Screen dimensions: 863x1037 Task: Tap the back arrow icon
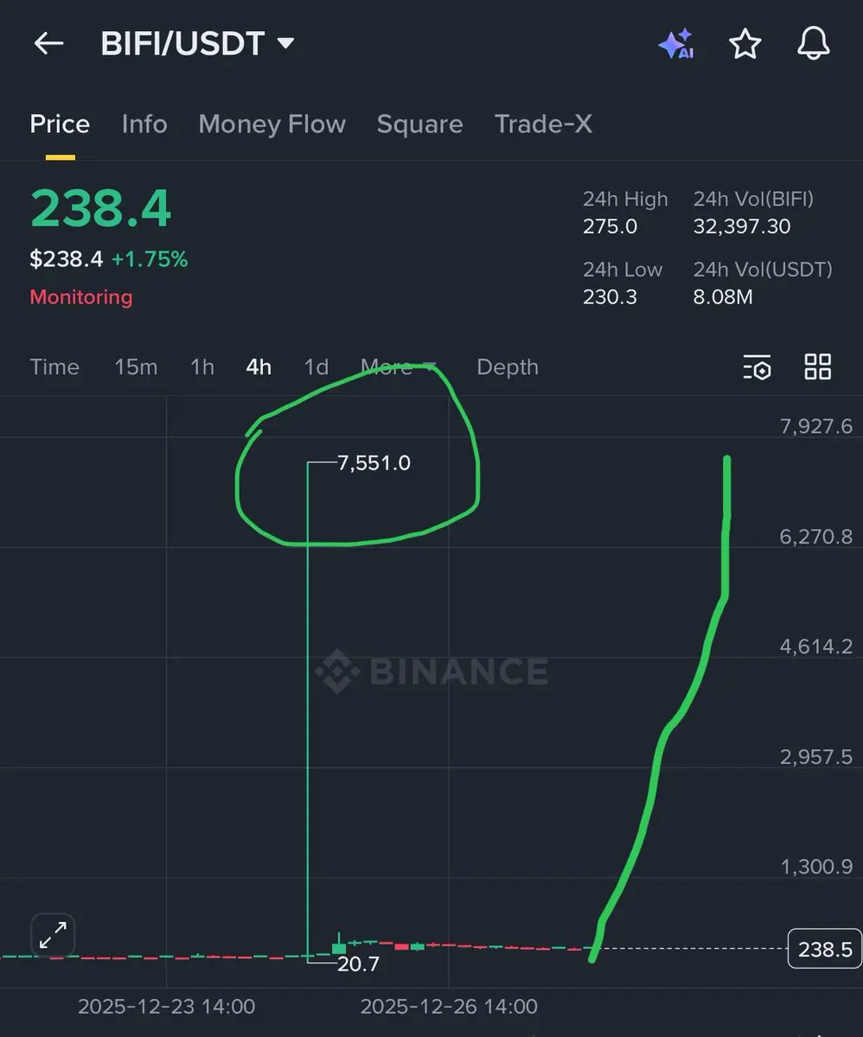[x=48, y=43]
